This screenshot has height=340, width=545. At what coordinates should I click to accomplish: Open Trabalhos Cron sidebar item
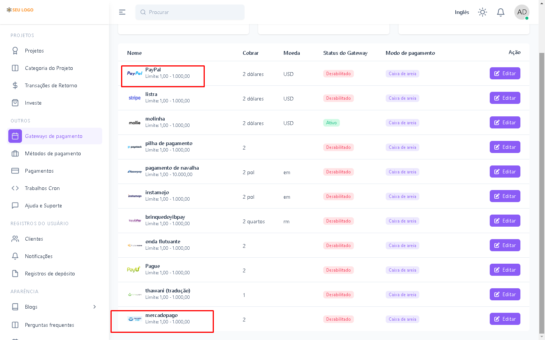42,188
